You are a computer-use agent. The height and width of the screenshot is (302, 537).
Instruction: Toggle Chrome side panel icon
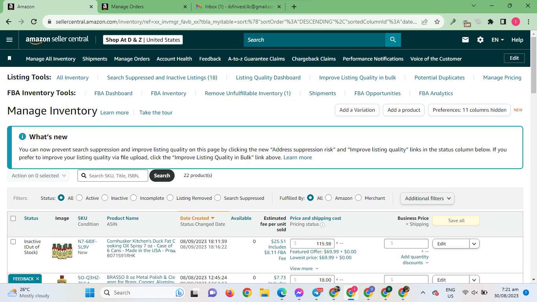tap(503, 22)
